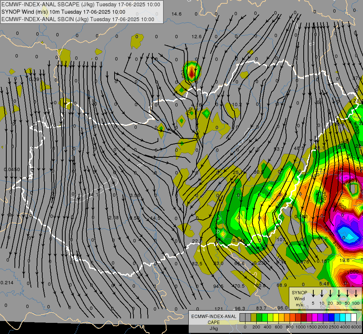363x334 pixels.
Task: Pick the dark red CAPE legend swatch
Action: [304, 317]
